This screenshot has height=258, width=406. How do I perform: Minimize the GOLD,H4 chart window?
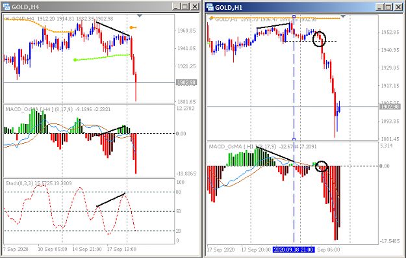176,6
